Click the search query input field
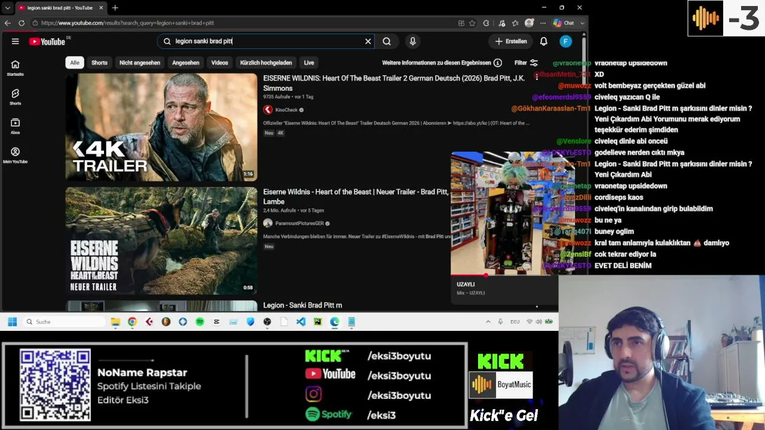 (266, 41)
